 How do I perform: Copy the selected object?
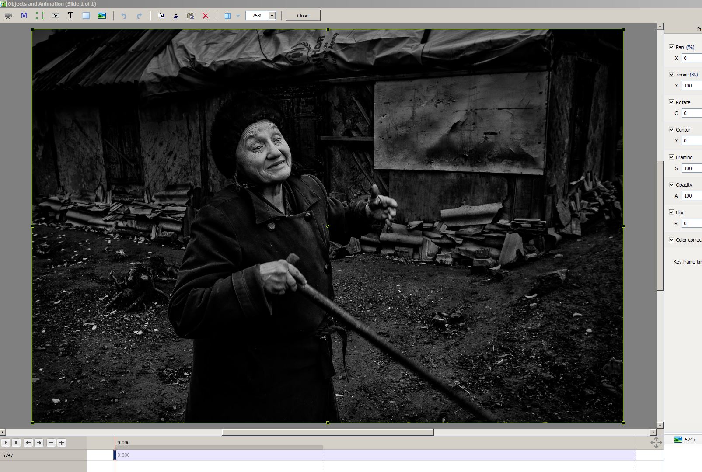[x=161, y=16]
